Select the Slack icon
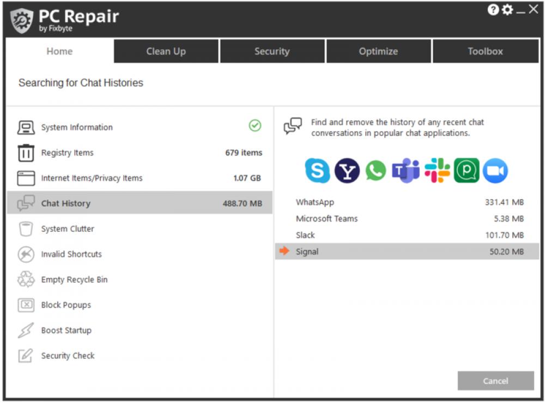Image resolution: width=545 pixels, height=403 pixels. pyautogui.click(x=437, y=170)
